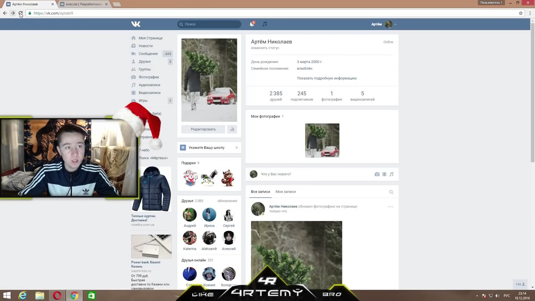Open Opera browser from taskbar
535x301 pixels.
coord(57,296)
